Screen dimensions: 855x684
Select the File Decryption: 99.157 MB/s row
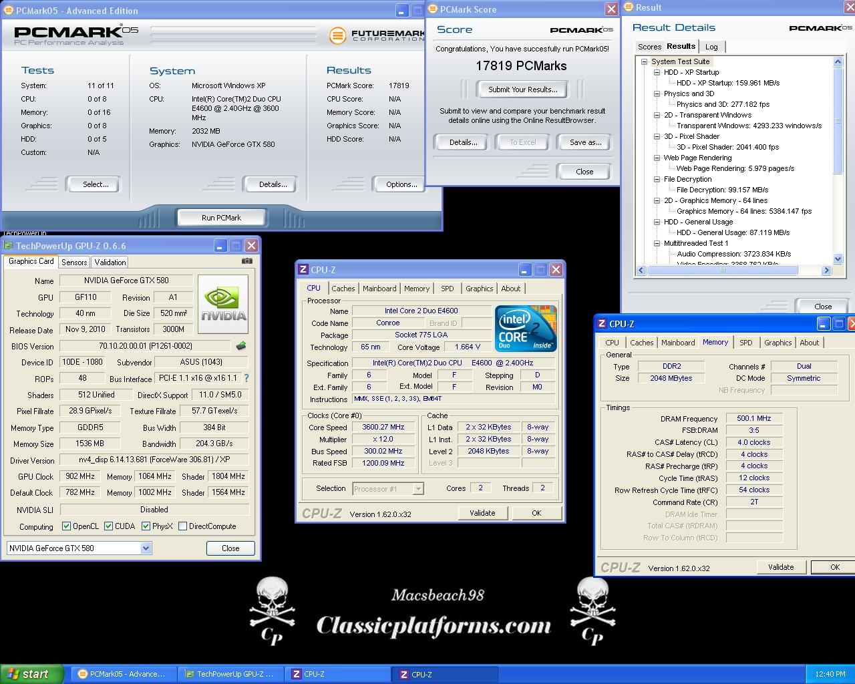pos(722,190)
